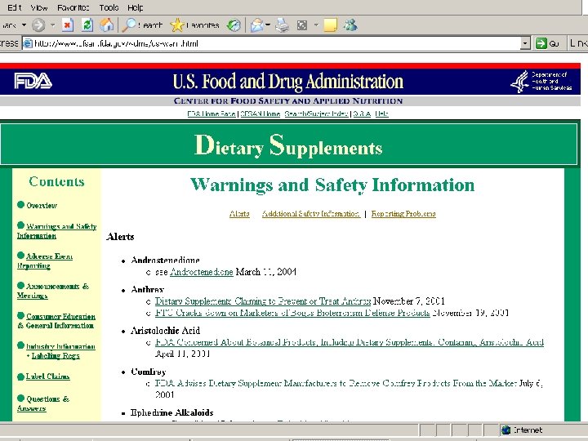Click the Q & A link in top navigation
This screenshot has width=588, height=441.
(x=362, y=114)
